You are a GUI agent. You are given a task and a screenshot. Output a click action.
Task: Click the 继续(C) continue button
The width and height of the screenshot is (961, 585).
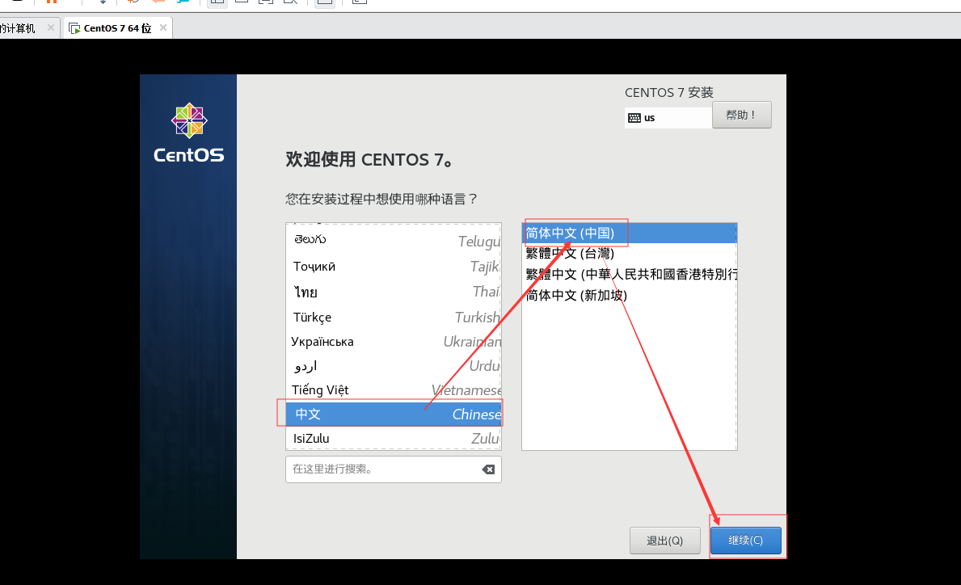tap(746, 541)
